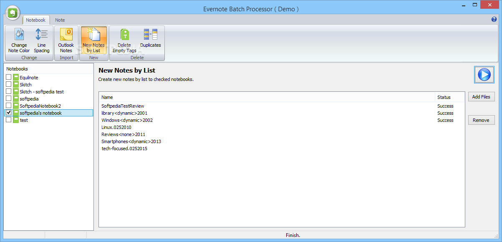Select the softpedia's notebook name
This screenshot has width=502, height=242.
pyautogui.click(x=40, y=113)
